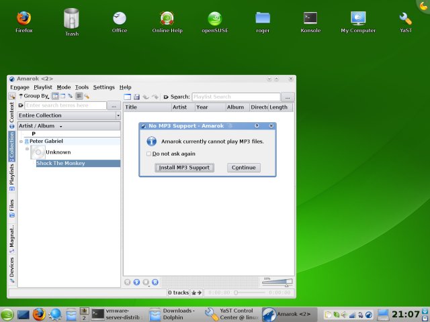Open the openSUSE desktop icon

tap(215, 22)
